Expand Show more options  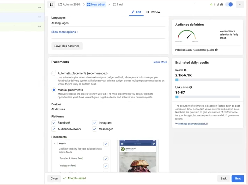(65, 32)
